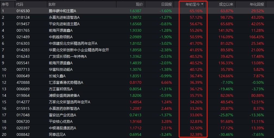Click 166.43% annualized return cell
The height and width of the screenshot is (138, 274).
[257, 37]
